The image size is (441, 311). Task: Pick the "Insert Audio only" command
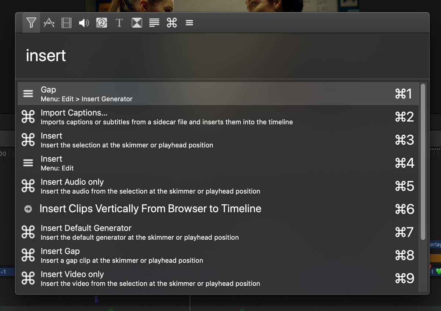[x=218, y=186]
